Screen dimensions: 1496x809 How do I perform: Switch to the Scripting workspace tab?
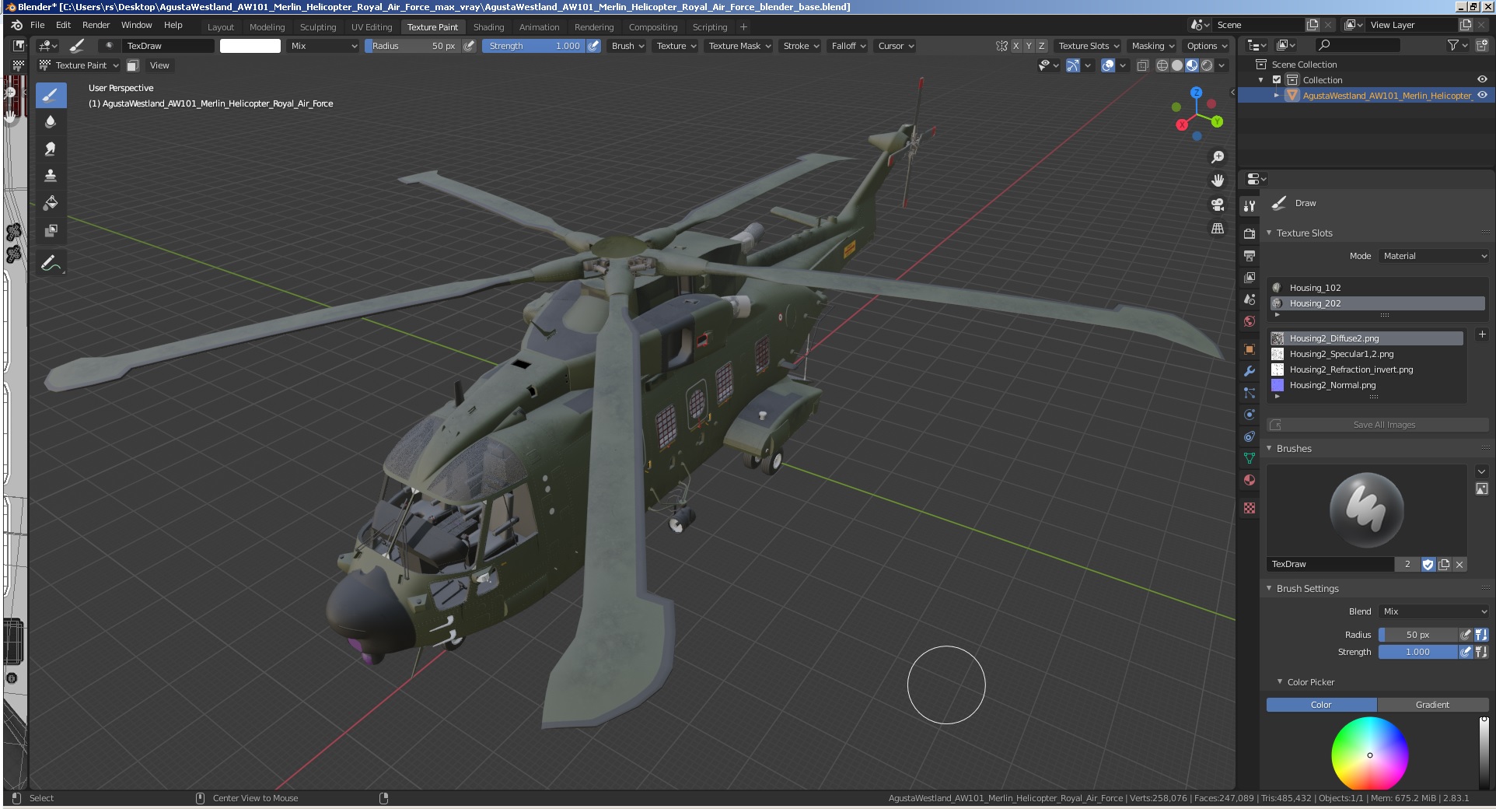coord(710,27)
